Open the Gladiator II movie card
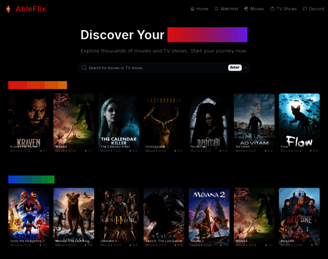The width and height of the screenshot is (328, 259). pyautogui.click(x=119, y=218)
